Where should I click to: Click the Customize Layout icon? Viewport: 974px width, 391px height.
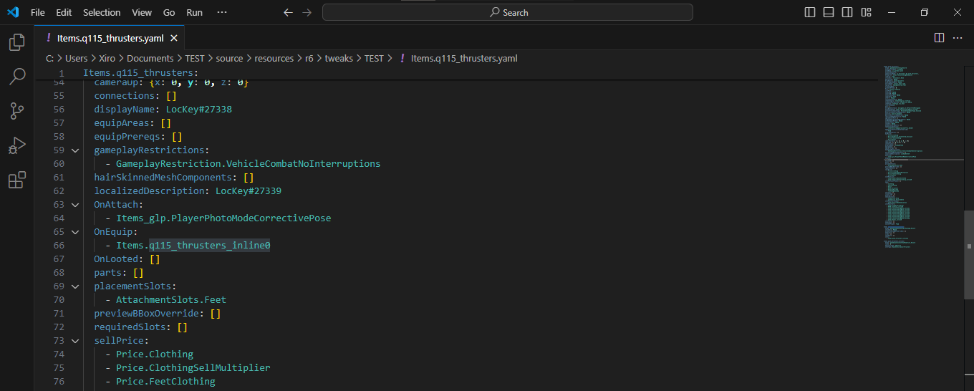coord(867,12)
